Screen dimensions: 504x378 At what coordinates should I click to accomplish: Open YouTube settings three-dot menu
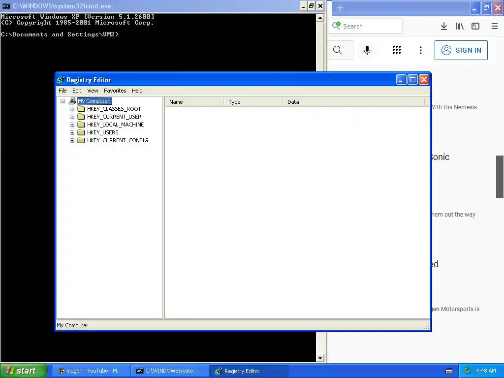(421, 50)
